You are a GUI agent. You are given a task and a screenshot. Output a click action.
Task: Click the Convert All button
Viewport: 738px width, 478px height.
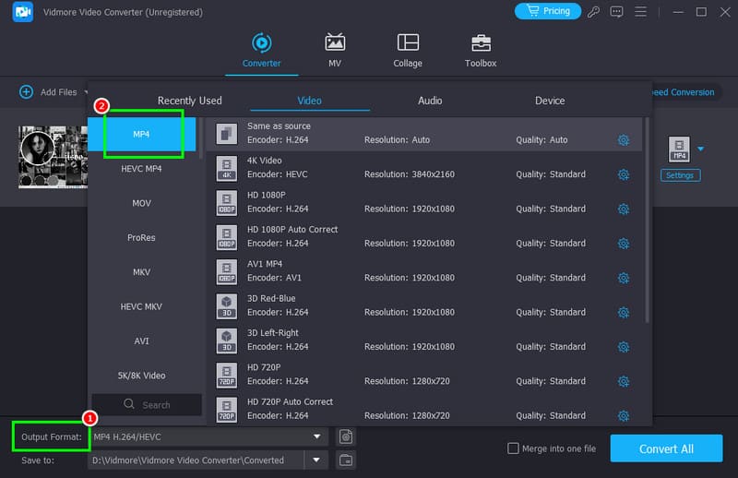coord(666,448)
